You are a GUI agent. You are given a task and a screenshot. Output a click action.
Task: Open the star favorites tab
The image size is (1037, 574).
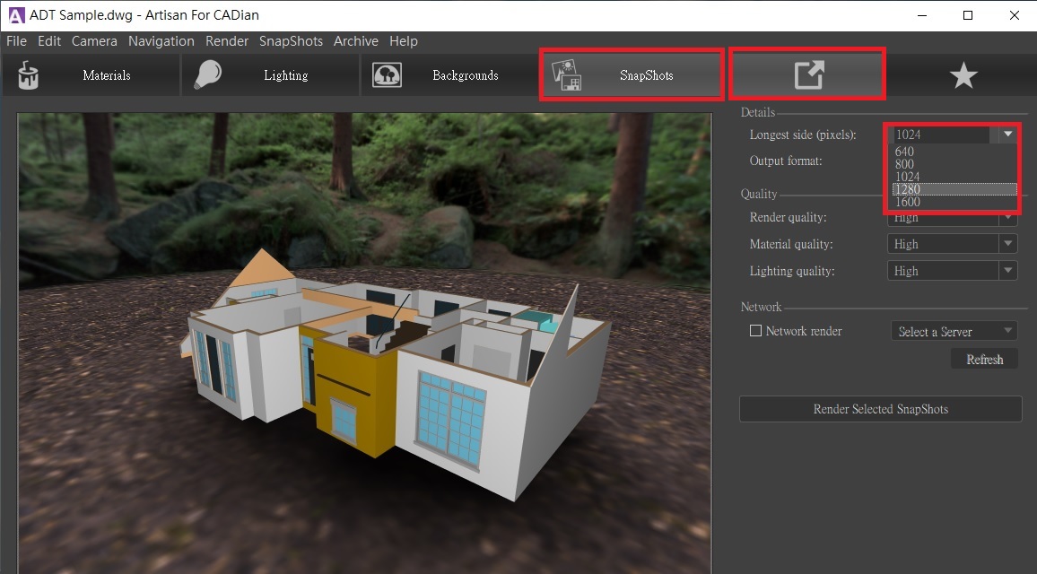click(x=963, y=75)
